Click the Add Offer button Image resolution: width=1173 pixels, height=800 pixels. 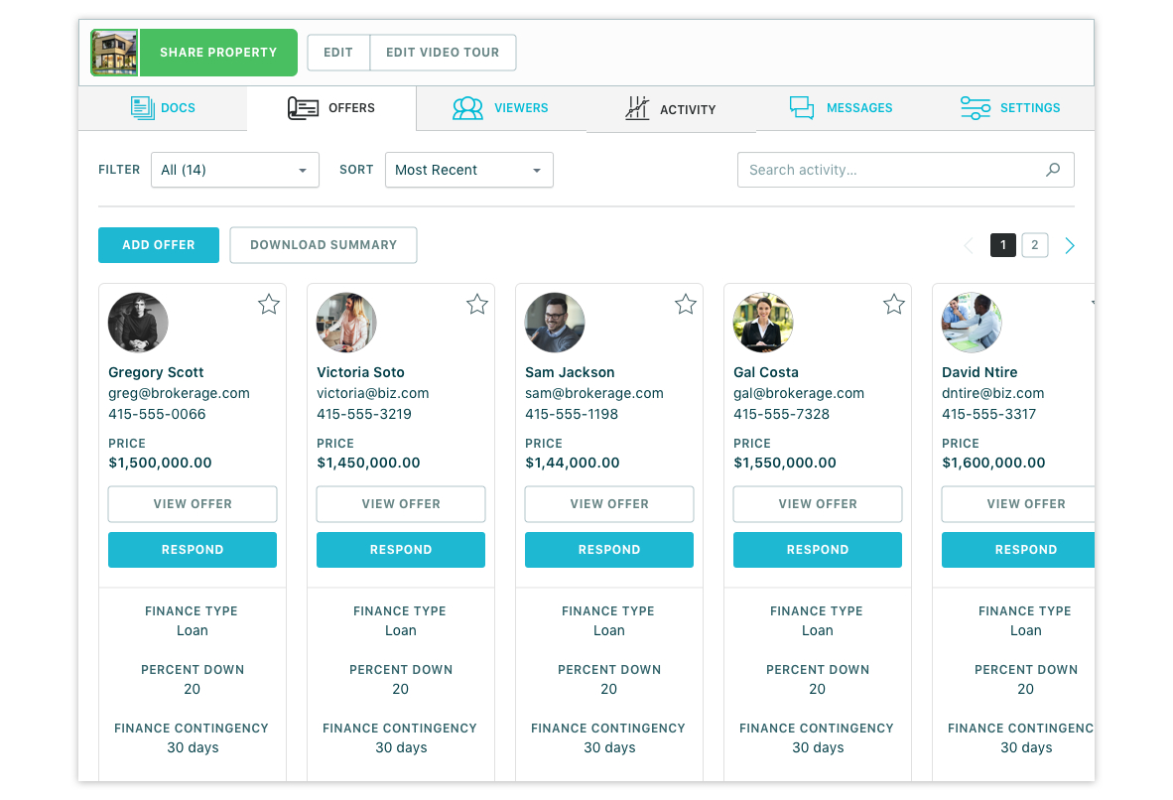tap(159, 245)
